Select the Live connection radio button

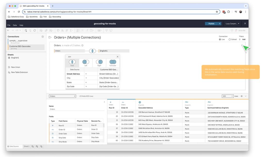coord(220,39)
